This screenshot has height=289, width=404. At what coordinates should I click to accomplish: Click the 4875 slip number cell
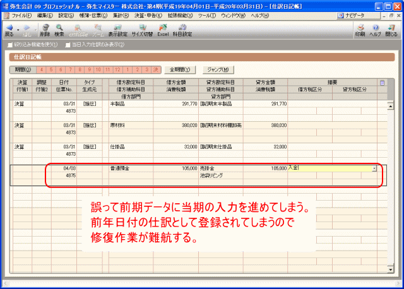pos(64,175)
